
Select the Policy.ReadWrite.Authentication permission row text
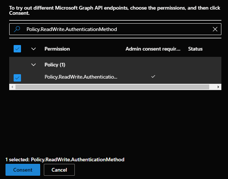tap(81, 77)
